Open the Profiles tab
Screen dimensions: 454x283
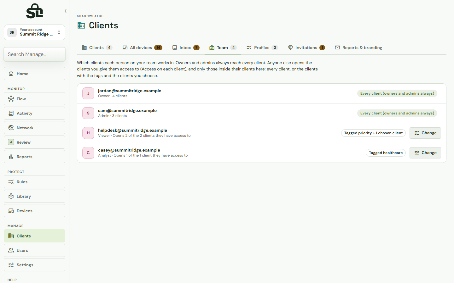(262, 47)
